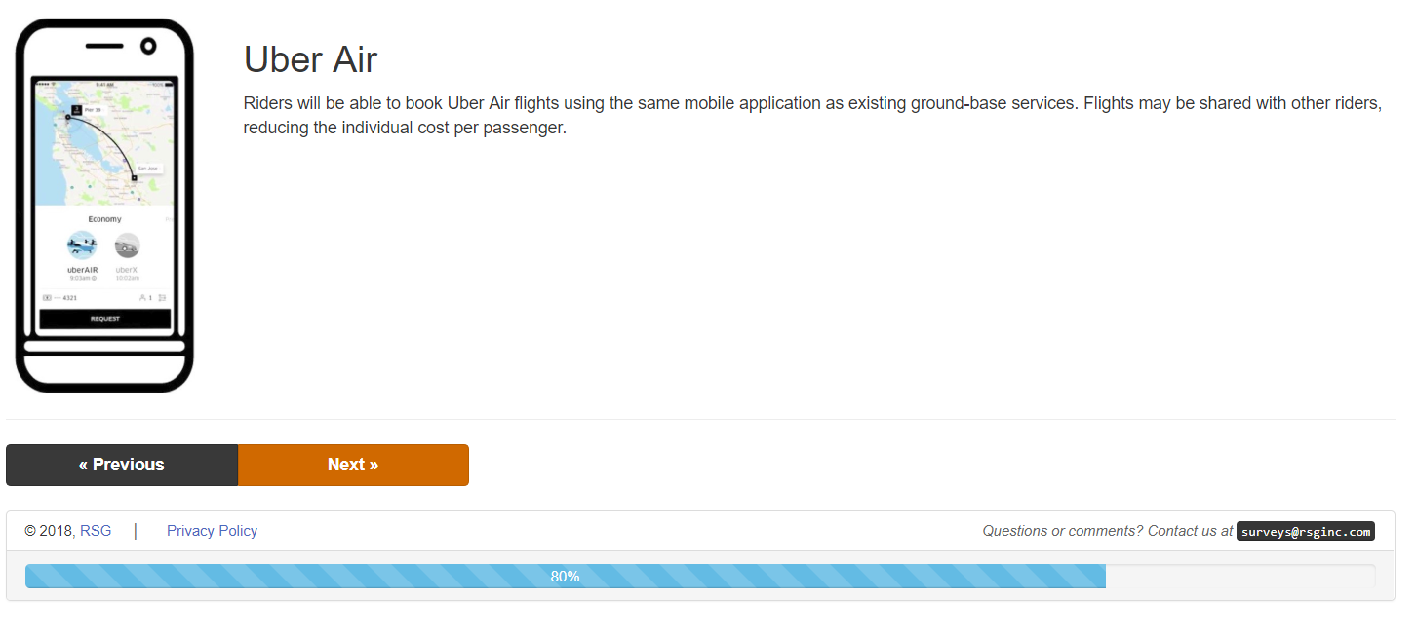Click the Uber Air heading
The image size is (1416, 637).
coord(310,60)
